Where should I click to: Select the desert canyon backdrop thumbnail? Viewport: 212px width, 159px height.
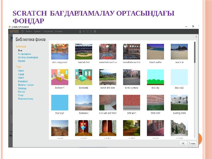point(59,128)
